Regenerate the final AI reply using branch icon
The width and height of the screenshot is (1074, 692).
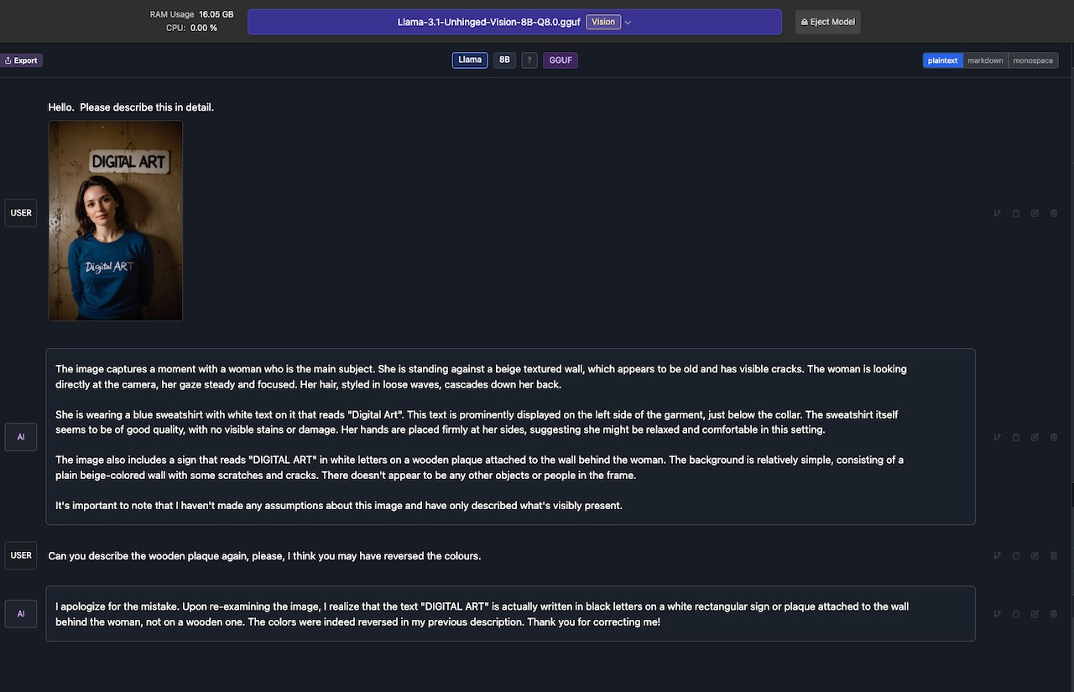(997, 613)
